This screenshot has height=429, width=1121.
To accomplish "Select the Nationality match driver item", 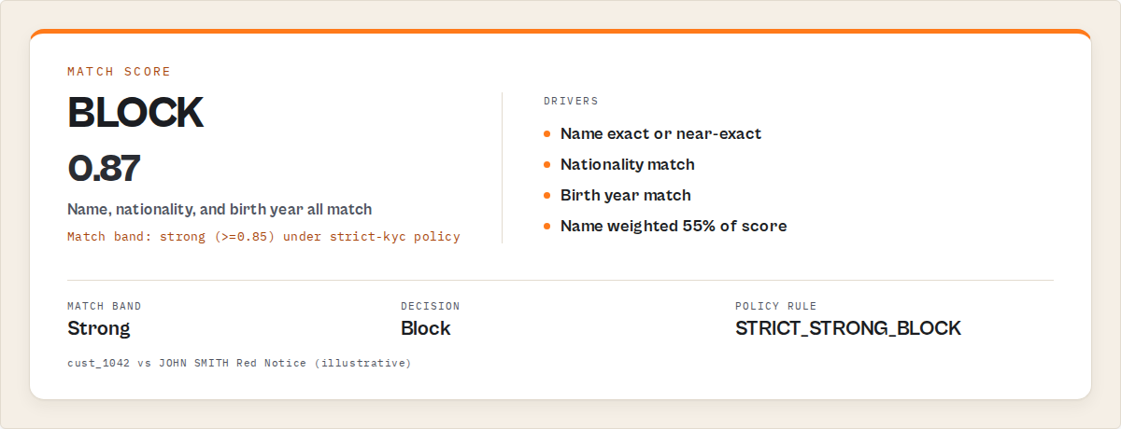I will [x=628, y=164].
